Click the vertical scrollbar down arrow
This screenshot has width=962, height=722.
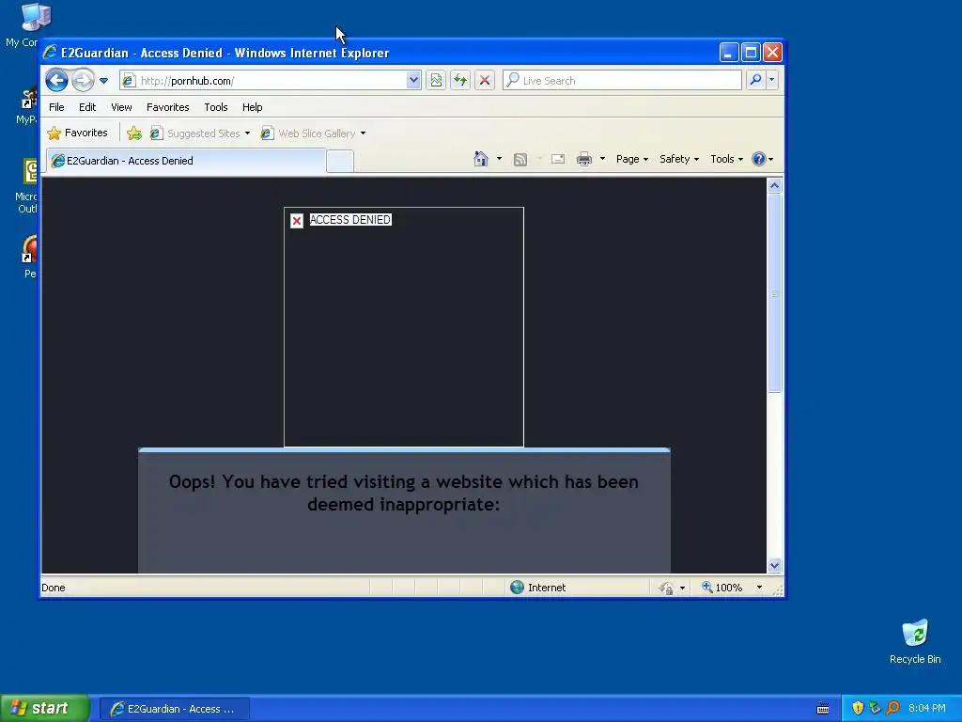coord(774,565)
